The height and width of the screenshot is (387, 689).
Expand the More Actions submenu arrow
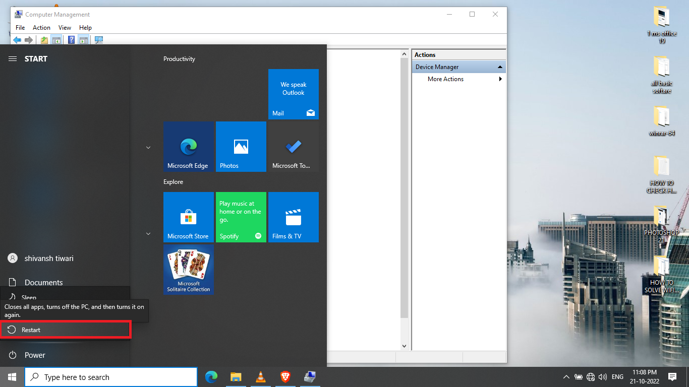pos(500,79)
